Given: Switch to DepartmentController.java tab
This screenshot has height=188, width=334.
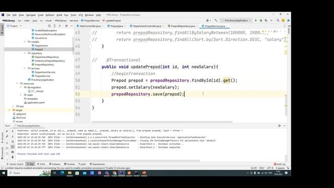Looking at the screenshot, I should click(147, 26).
